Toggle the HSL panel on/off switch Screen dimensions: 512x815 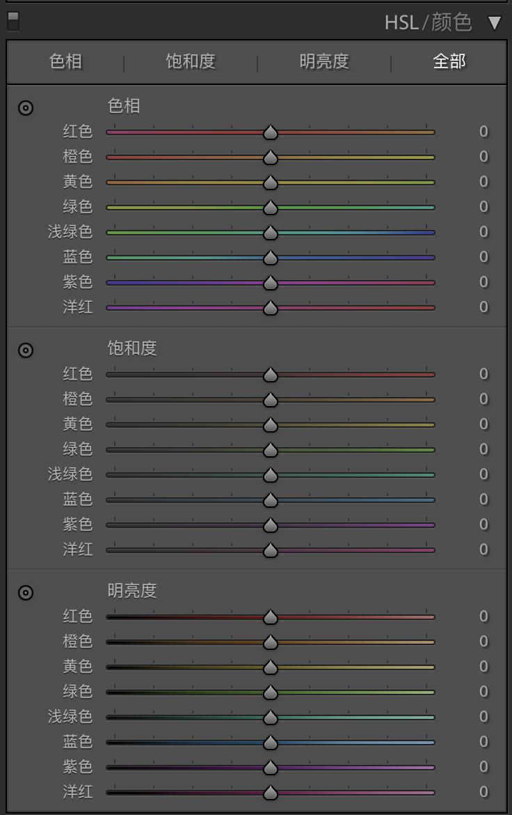pyautogui.click(x=13, y=21)
